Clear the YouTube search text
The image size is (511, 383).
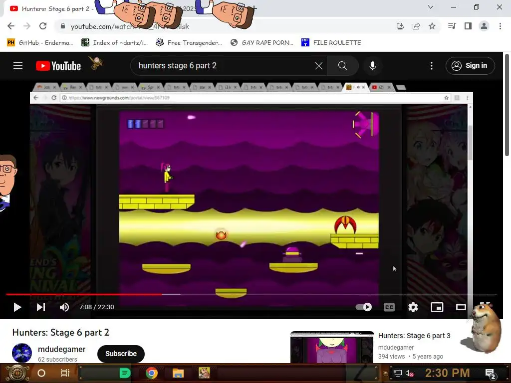pyautogui.click(x=319, y=66)
